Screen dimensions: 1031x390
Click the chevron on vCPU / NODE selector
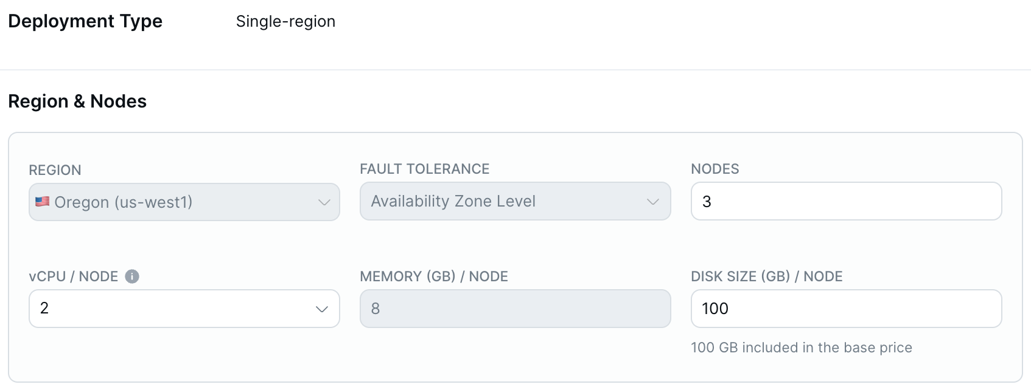(x=323, y=309)
